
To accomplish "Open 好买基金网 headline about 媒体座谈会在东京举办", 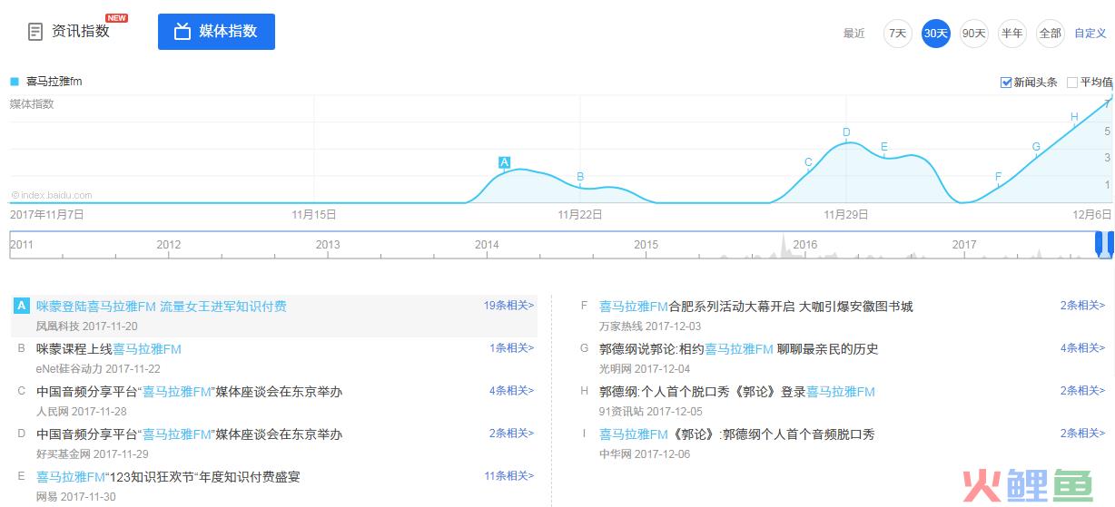I will click(189, 434).
